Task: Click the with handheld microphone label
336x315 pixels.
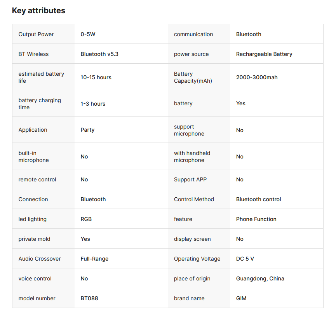Action: click(192, 157)
